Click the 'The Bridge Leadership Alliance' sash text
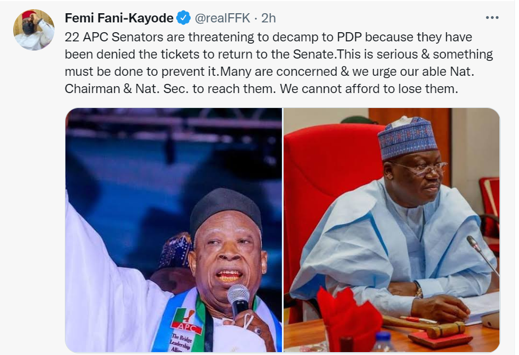 click(183, 341)
